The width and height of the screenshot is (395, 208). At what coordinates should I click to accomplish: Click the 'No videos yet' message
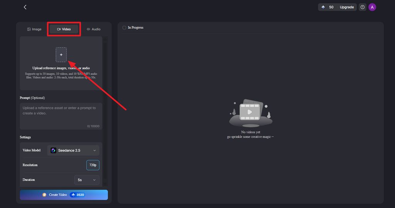coord(250,132)
